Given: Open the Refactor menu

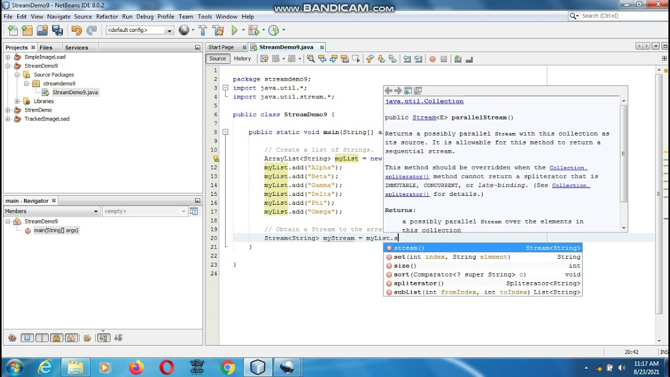Looking at the screenshot, I should coord(107,16).
